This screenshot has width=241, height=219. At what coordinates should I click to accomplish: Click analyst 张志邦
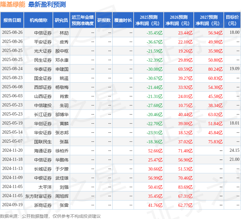click(62, 133)
